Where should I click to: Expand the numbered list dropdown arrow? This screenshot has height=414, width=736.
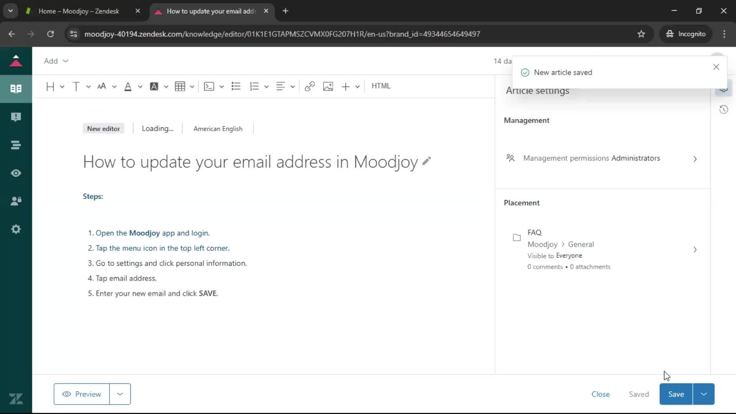(x=266, y=87)
